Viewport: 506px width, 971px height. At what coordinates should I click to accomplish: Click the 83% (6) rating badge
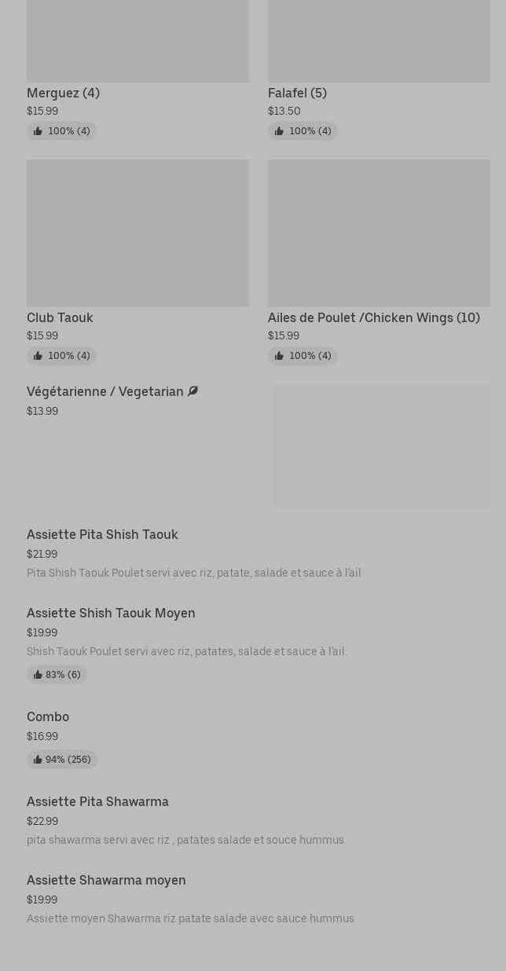[57, 675]
